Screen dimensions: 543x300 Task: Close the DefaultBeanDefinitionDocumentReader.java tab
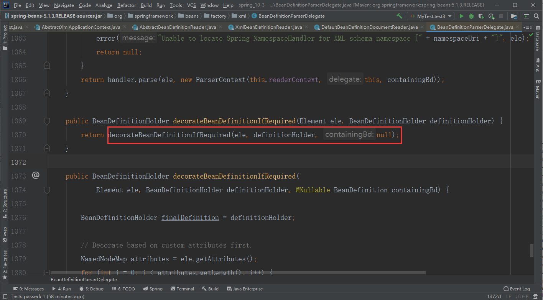tap(421, 27)
